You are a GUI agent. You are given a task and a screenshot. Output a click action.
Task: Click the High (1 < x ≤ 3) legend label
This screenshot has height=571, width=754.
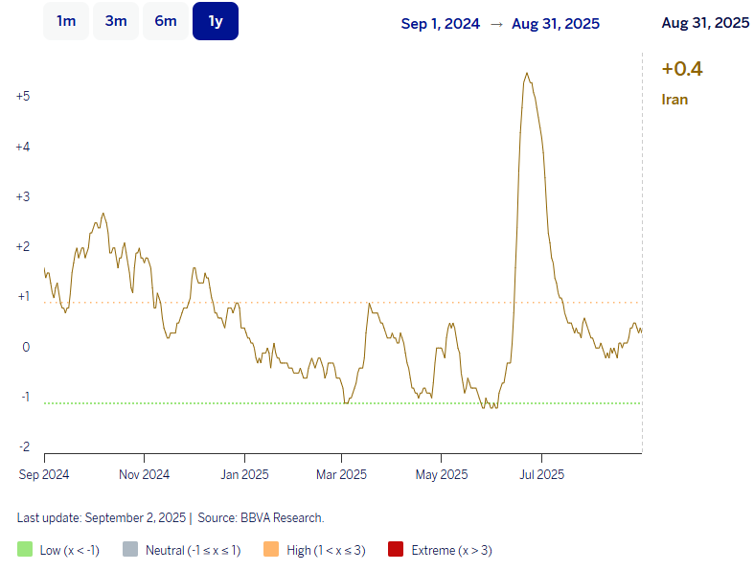click(x=326, y=550)
